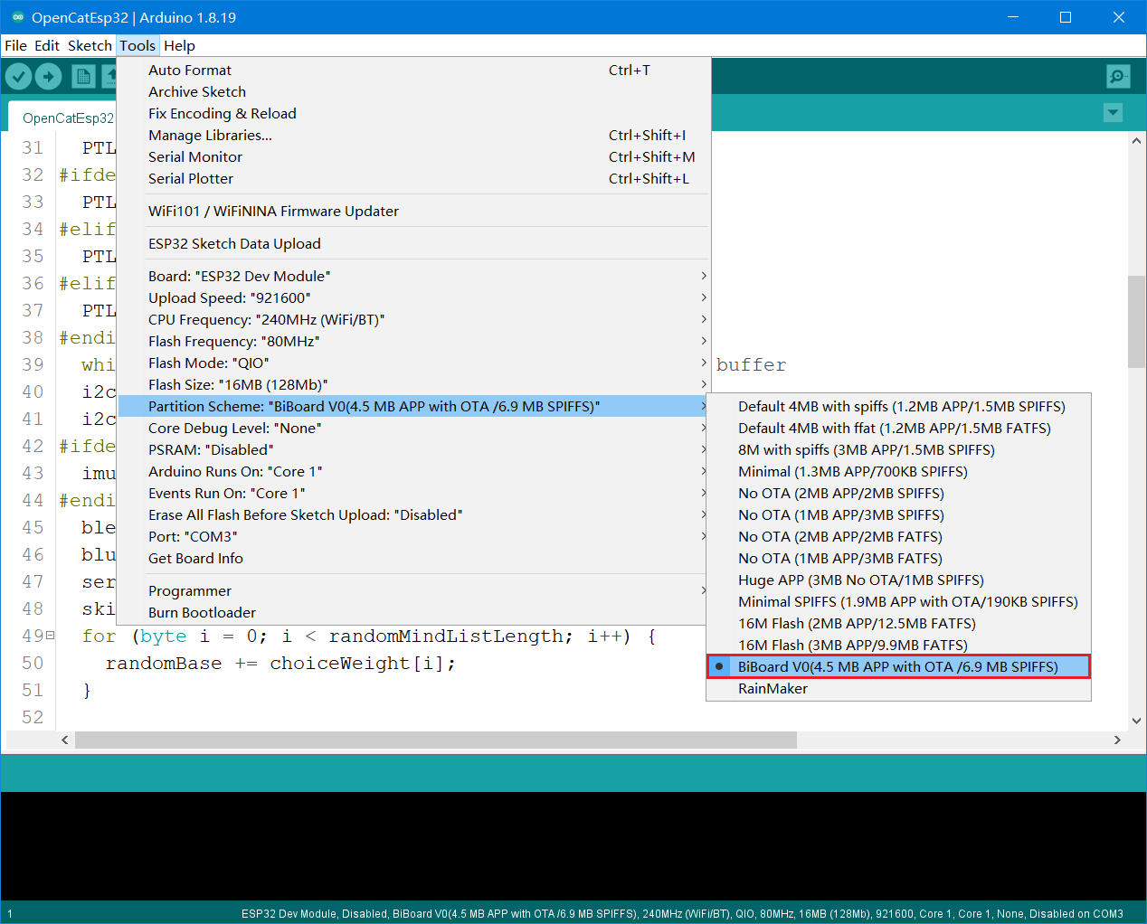Image resolution: width=1147 pixels, height=924 pixels.
Task: Open the Help menu
Action: [179, 45]
